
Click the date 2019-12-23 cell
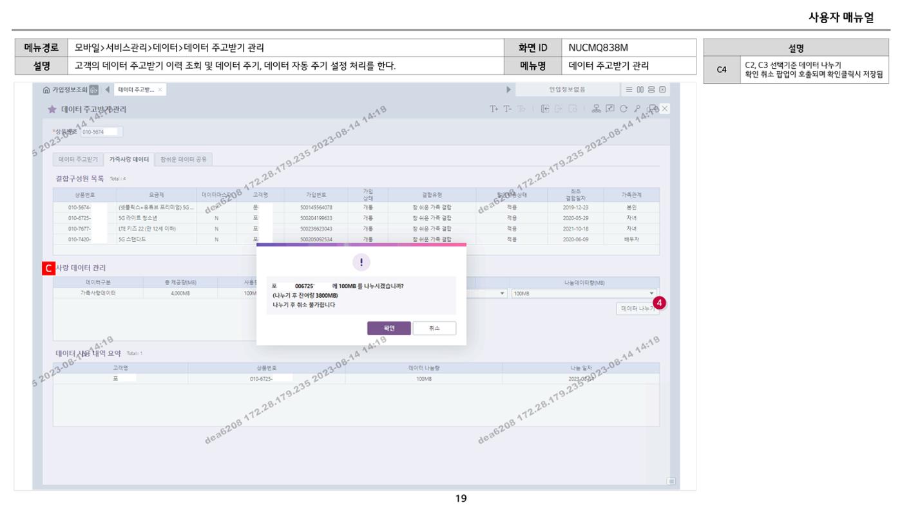click(575, 207)
